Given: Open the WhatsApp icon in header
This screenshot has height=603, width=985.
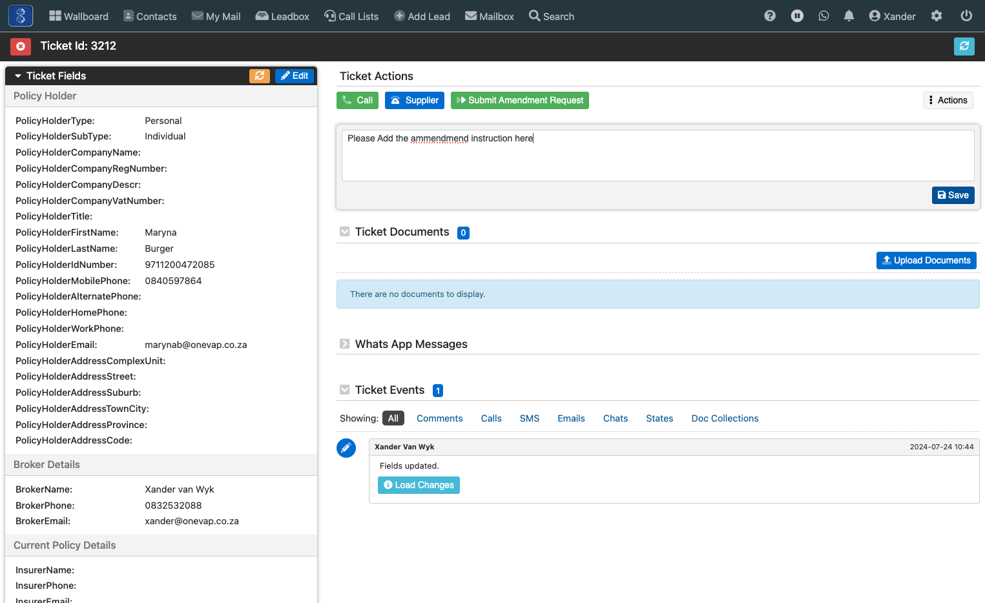Looking at the screenshot, I should point(824,16).
